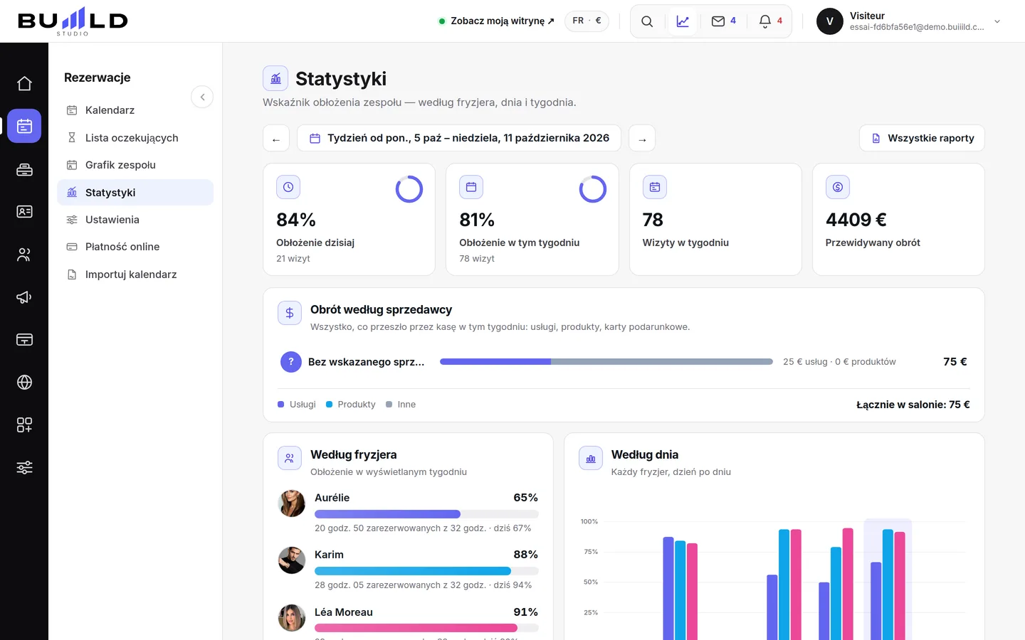Open the week date picker
This screenshot has height=640, width=1025.
(459, 139)
